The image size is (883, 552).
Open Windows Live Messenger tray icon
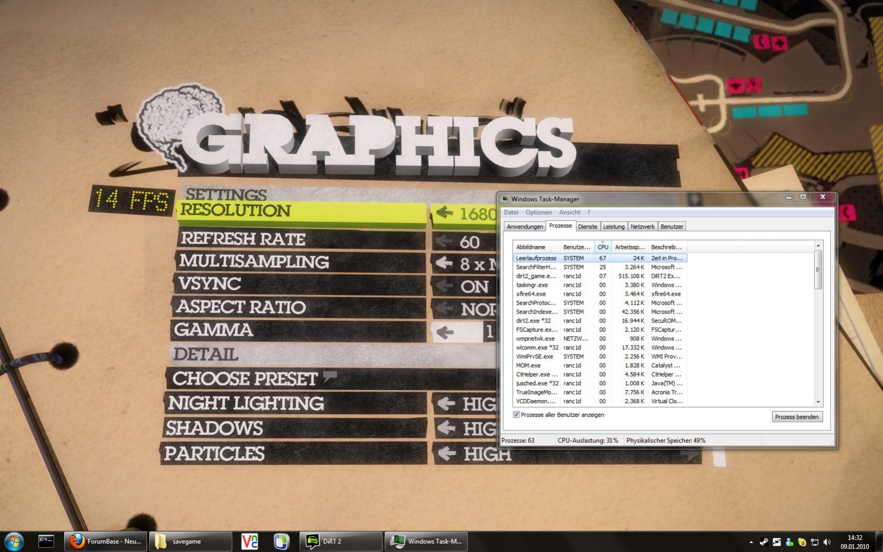pyautogui.click(x=789, y=542)
